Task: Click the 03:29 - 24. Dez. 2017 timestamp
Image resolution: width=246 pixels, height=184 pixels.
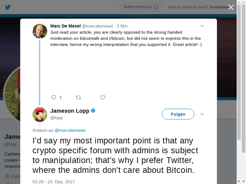Action: pyautogui.click(x=54, y=181)
